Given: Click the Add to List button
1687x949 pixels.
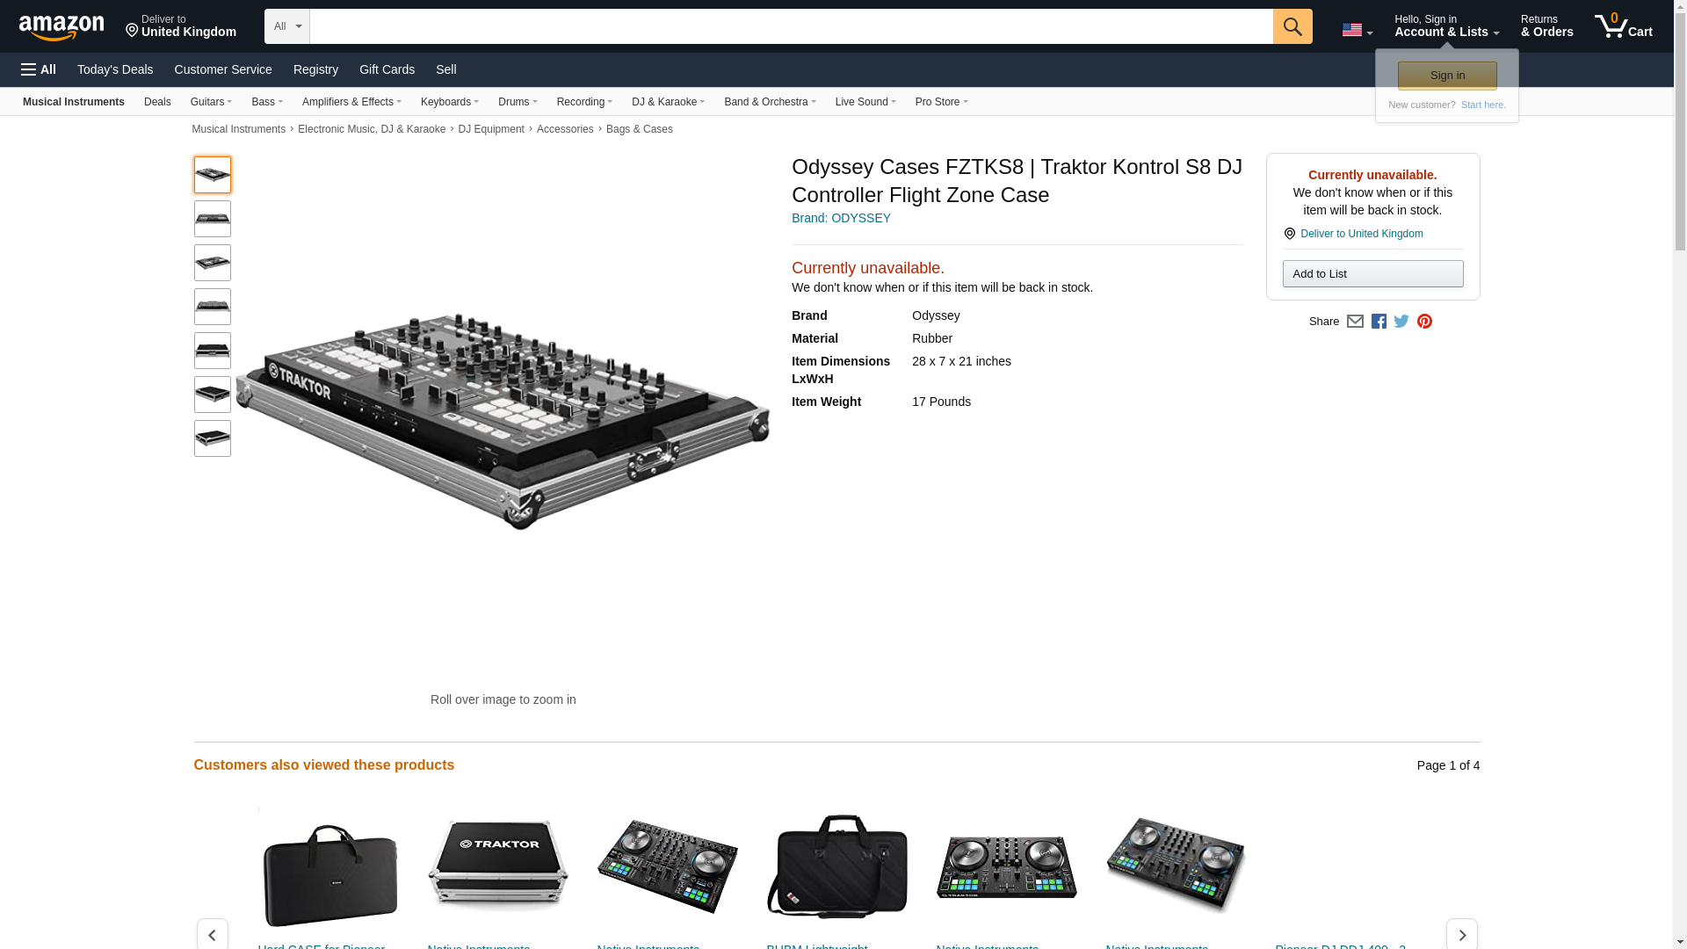Looking at the screenshot, I should (1372, 274).
